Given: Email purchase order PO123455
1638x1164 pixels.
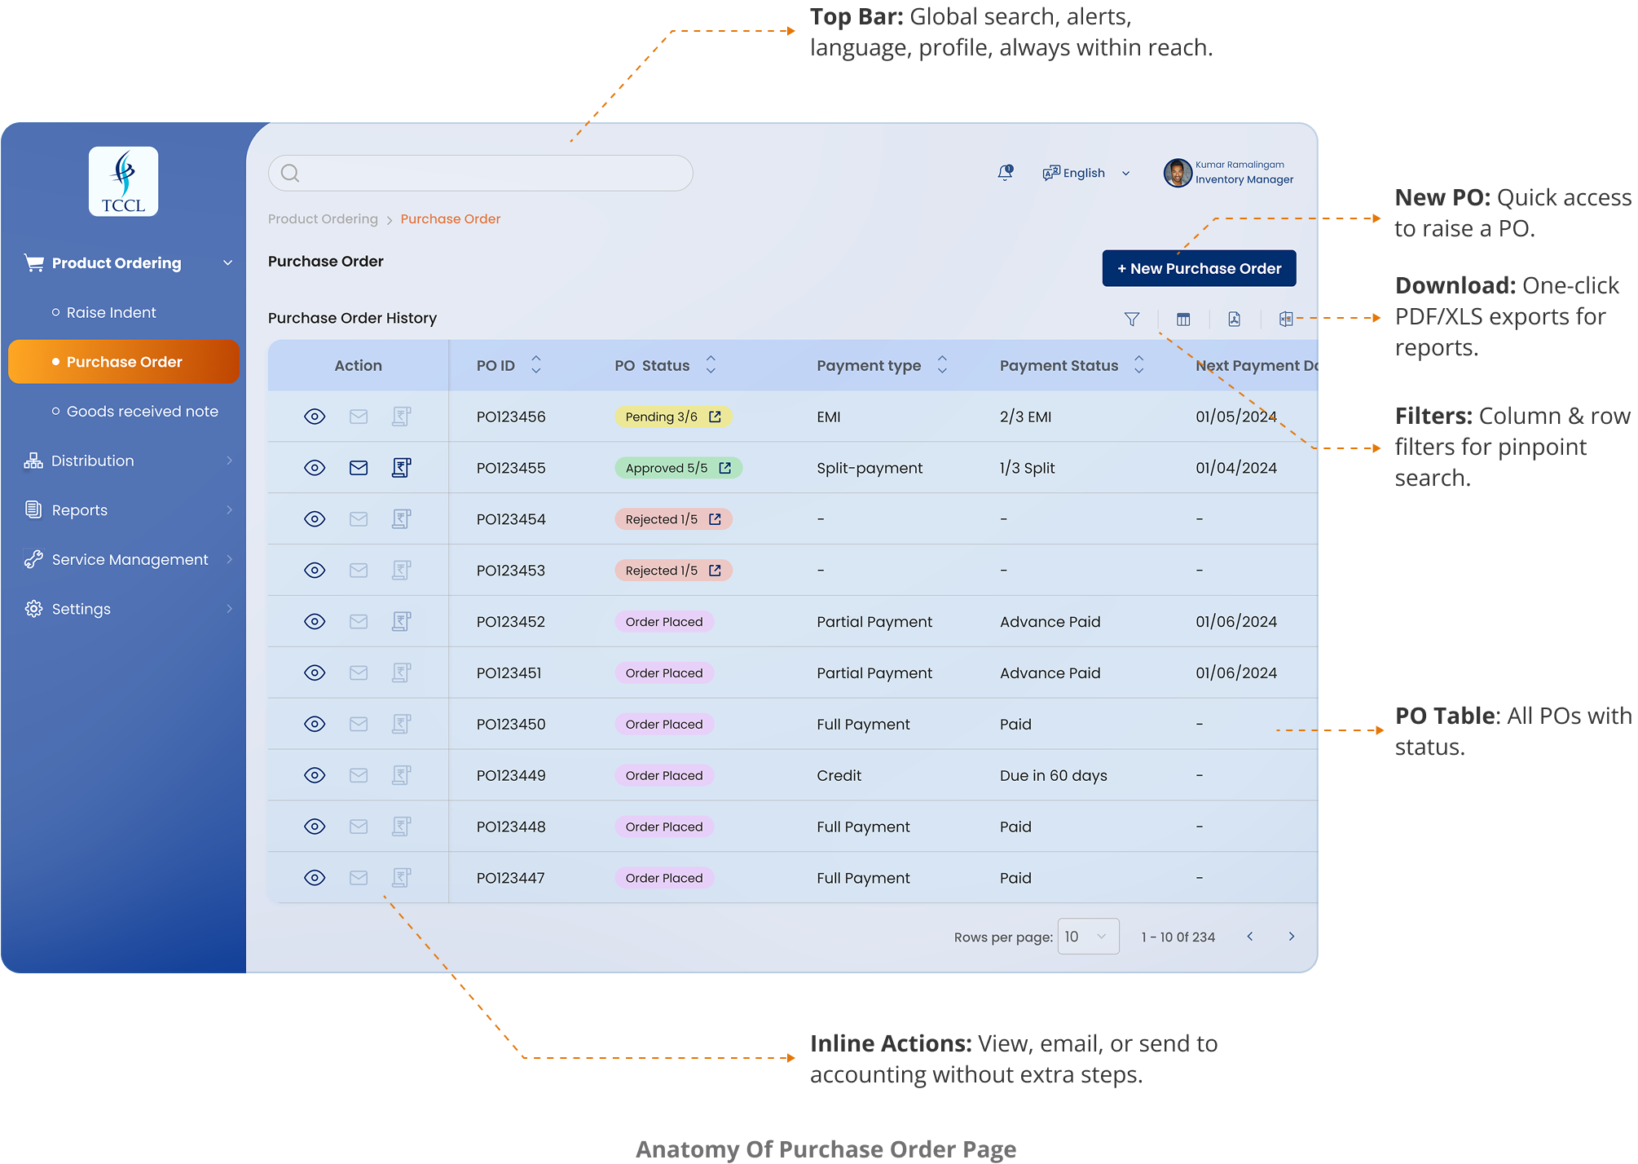Looking at the screenshot, I should tap(359, 468).
